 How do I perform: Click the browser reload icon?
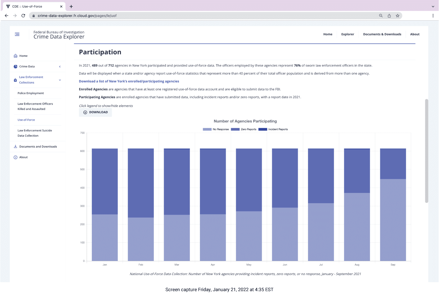click(x=23, y=16)
